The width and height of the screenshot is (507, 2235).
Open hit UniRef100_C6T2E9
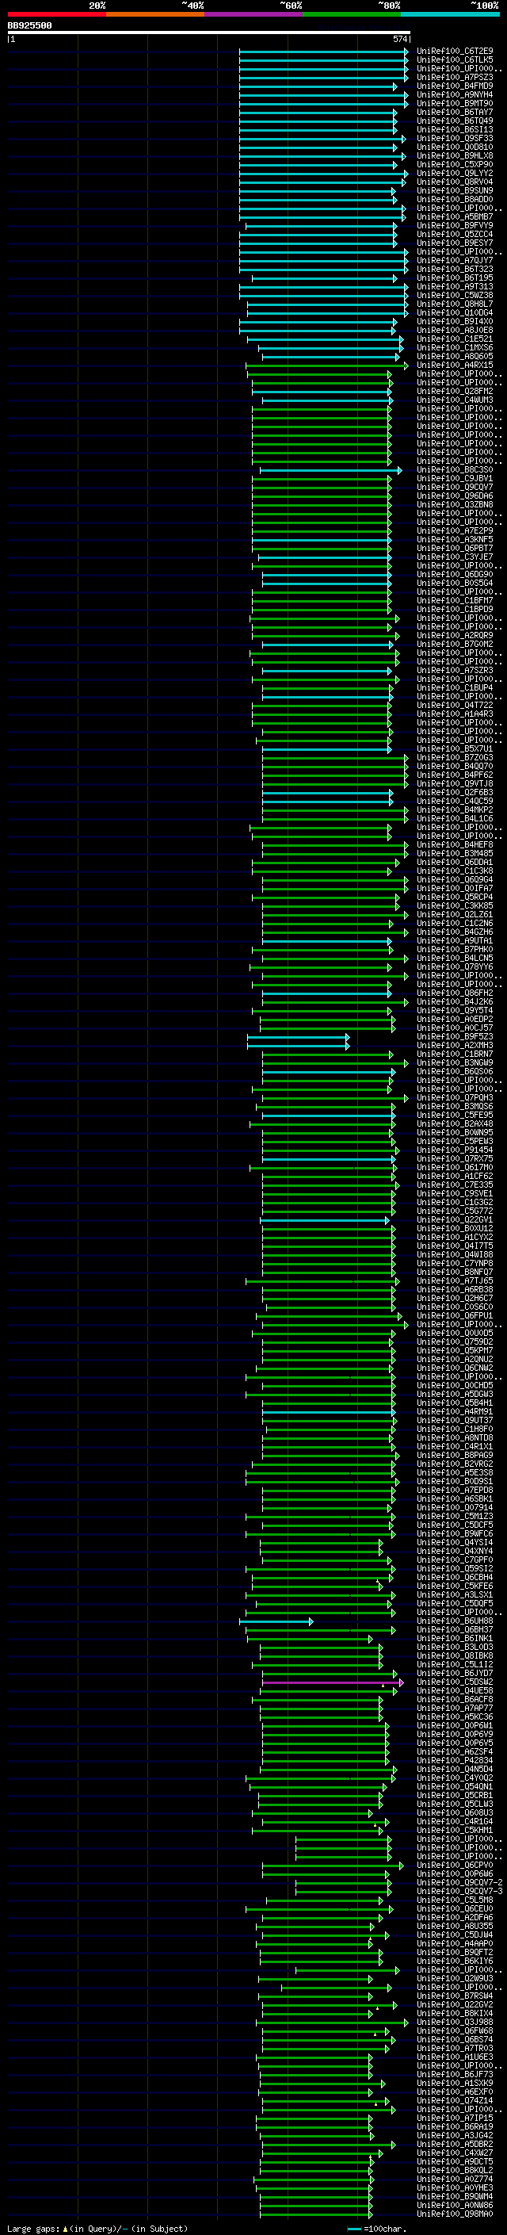(x=455, y=52)
